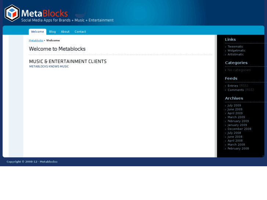This screenshot has width=267, height=200.
Task: Open the February 2008 archive
Action: coord(238,148)
